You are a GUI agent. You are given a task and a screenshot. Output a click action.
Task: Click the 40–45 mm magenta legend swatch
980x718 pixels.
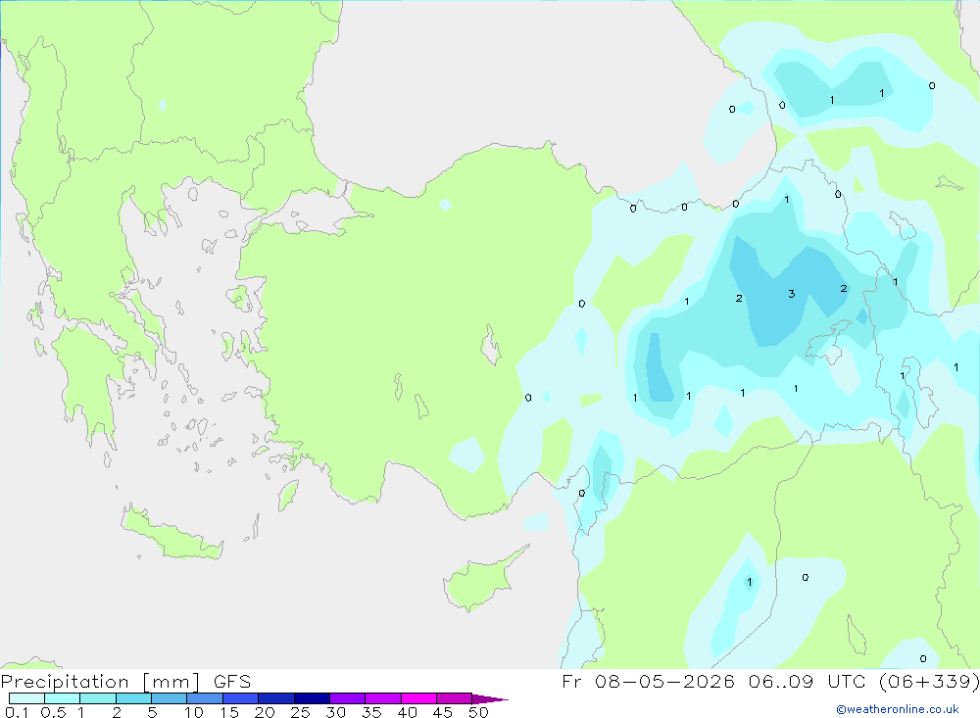click(x=418, y=698)
